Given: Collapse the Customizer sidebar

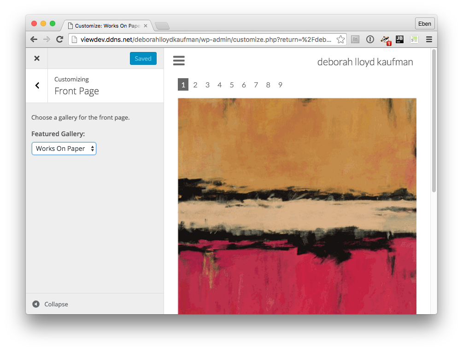Looking at the screenshot, I should (x=50, y=304).
